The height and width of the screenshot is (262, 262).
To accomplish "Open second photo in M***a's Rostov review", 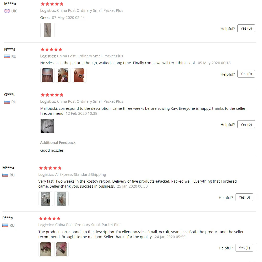I will [61, 199].
